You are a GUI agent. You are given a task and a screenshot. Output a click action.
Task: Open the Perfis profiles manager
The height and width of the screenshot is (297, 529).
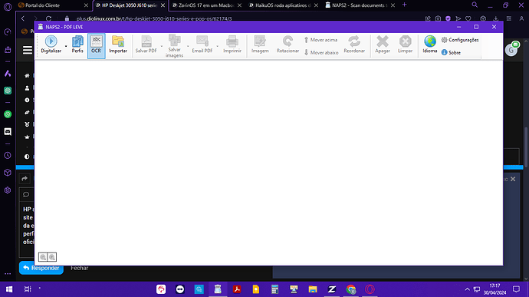coord(77,45)
